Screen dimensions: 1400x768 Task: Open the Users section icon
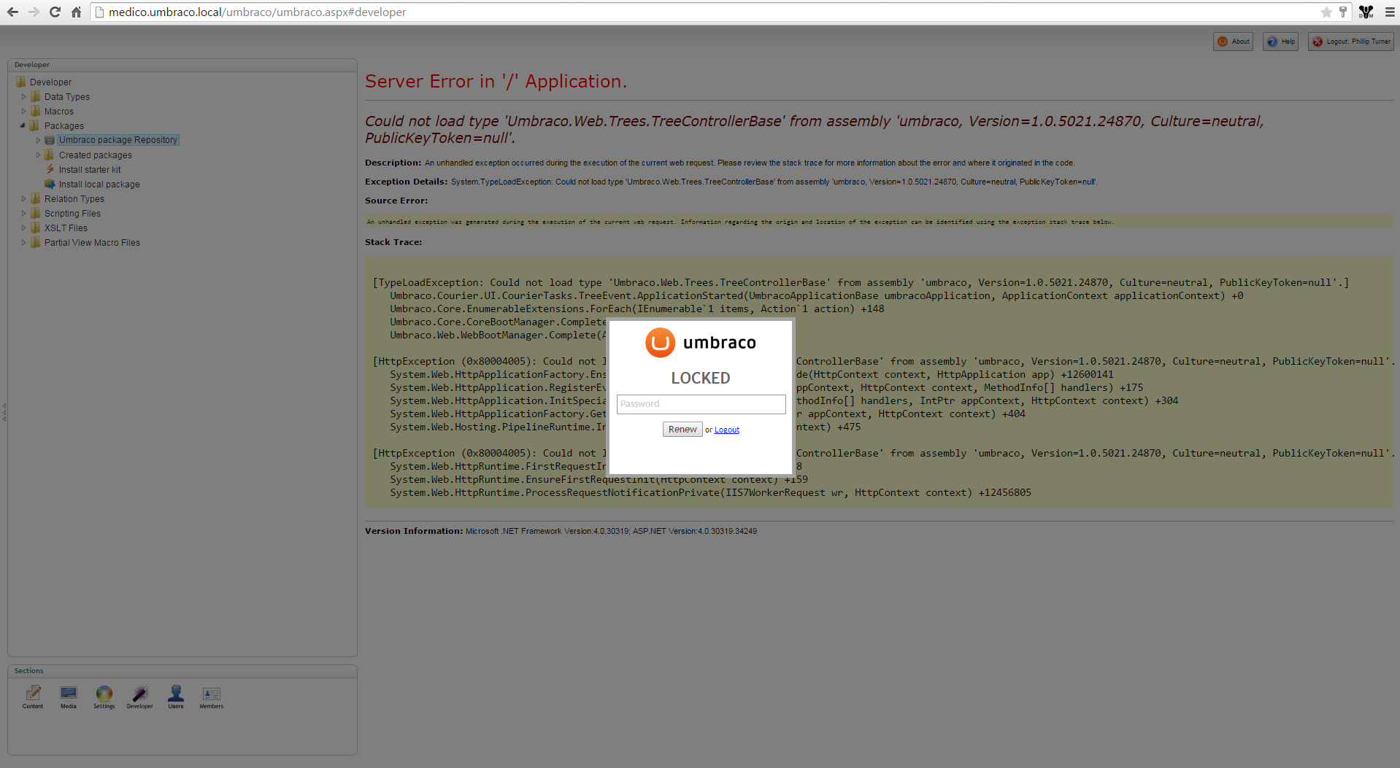(176, 697)
